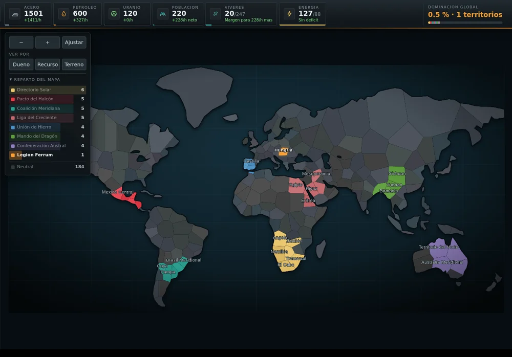Select the El Cabo territory

286,265
